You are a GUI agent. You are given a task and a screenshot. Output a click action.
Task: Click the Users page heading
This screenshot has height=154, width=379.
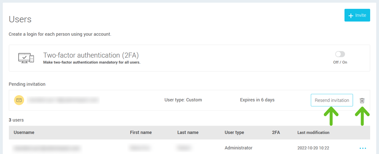click(20, 19)
